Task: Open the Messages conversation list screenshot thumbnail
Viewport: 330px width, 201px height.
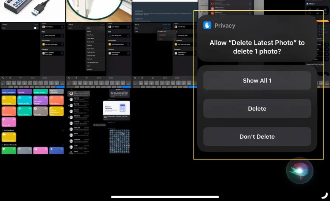Action: point(99,122)
